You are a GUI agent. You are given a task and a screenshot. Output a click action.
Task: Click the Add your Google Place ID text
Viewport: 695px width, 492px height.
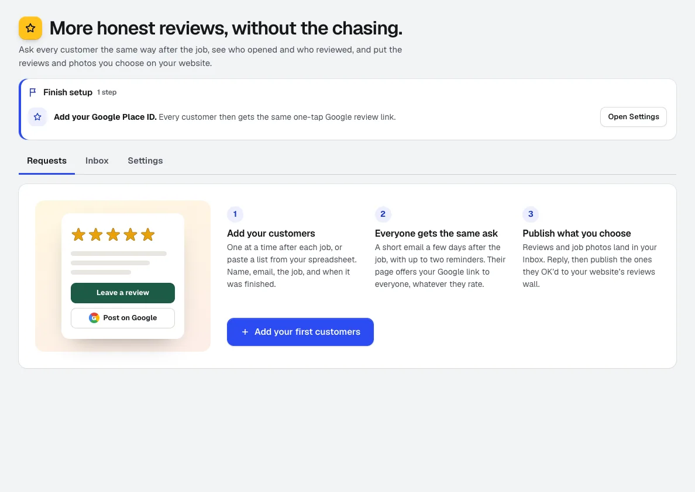(x=105, y=117)
